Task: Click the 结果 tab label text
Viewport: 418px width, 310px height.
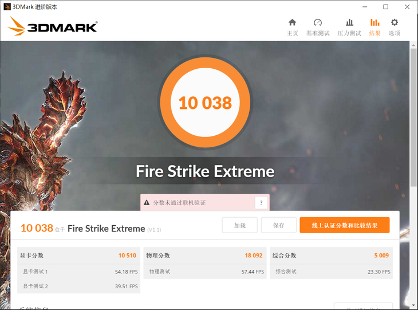Action: tap(374, 33)
